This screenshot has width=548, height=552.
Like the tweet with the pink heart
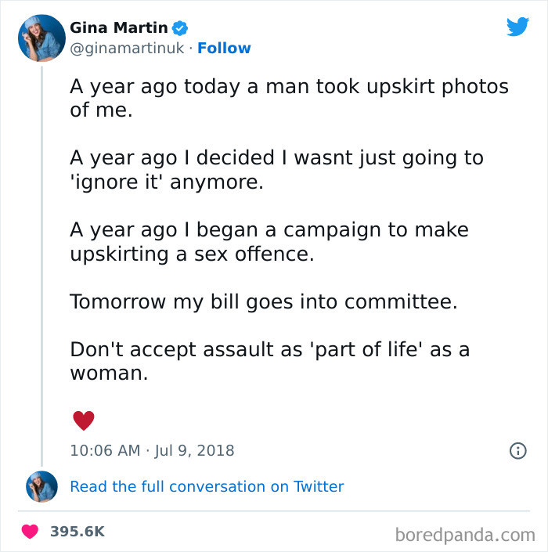point(30,531)
